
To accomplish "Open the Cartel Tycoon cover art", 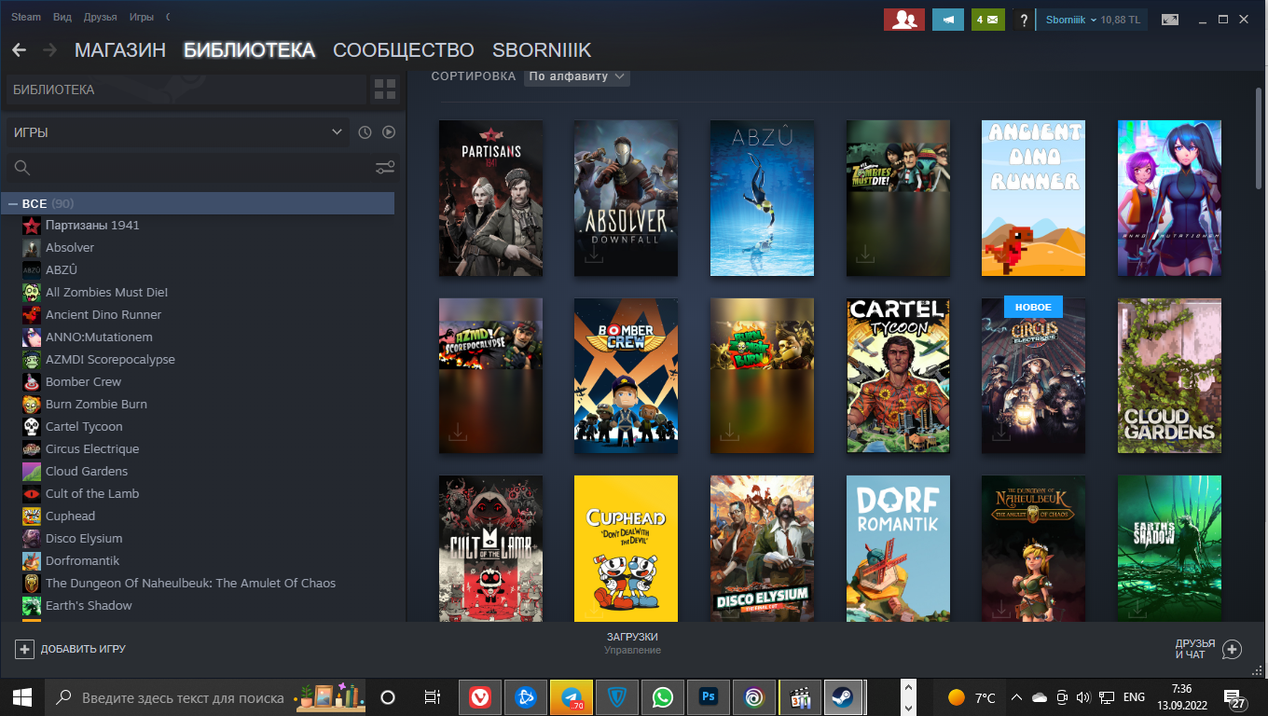I will coord(898,376).
